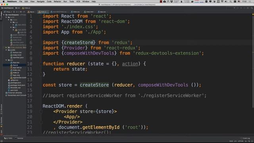Viewport: 254px width, 143px height.
Task: Click the tool windows quick access icon
Action: tap(2, 141)
